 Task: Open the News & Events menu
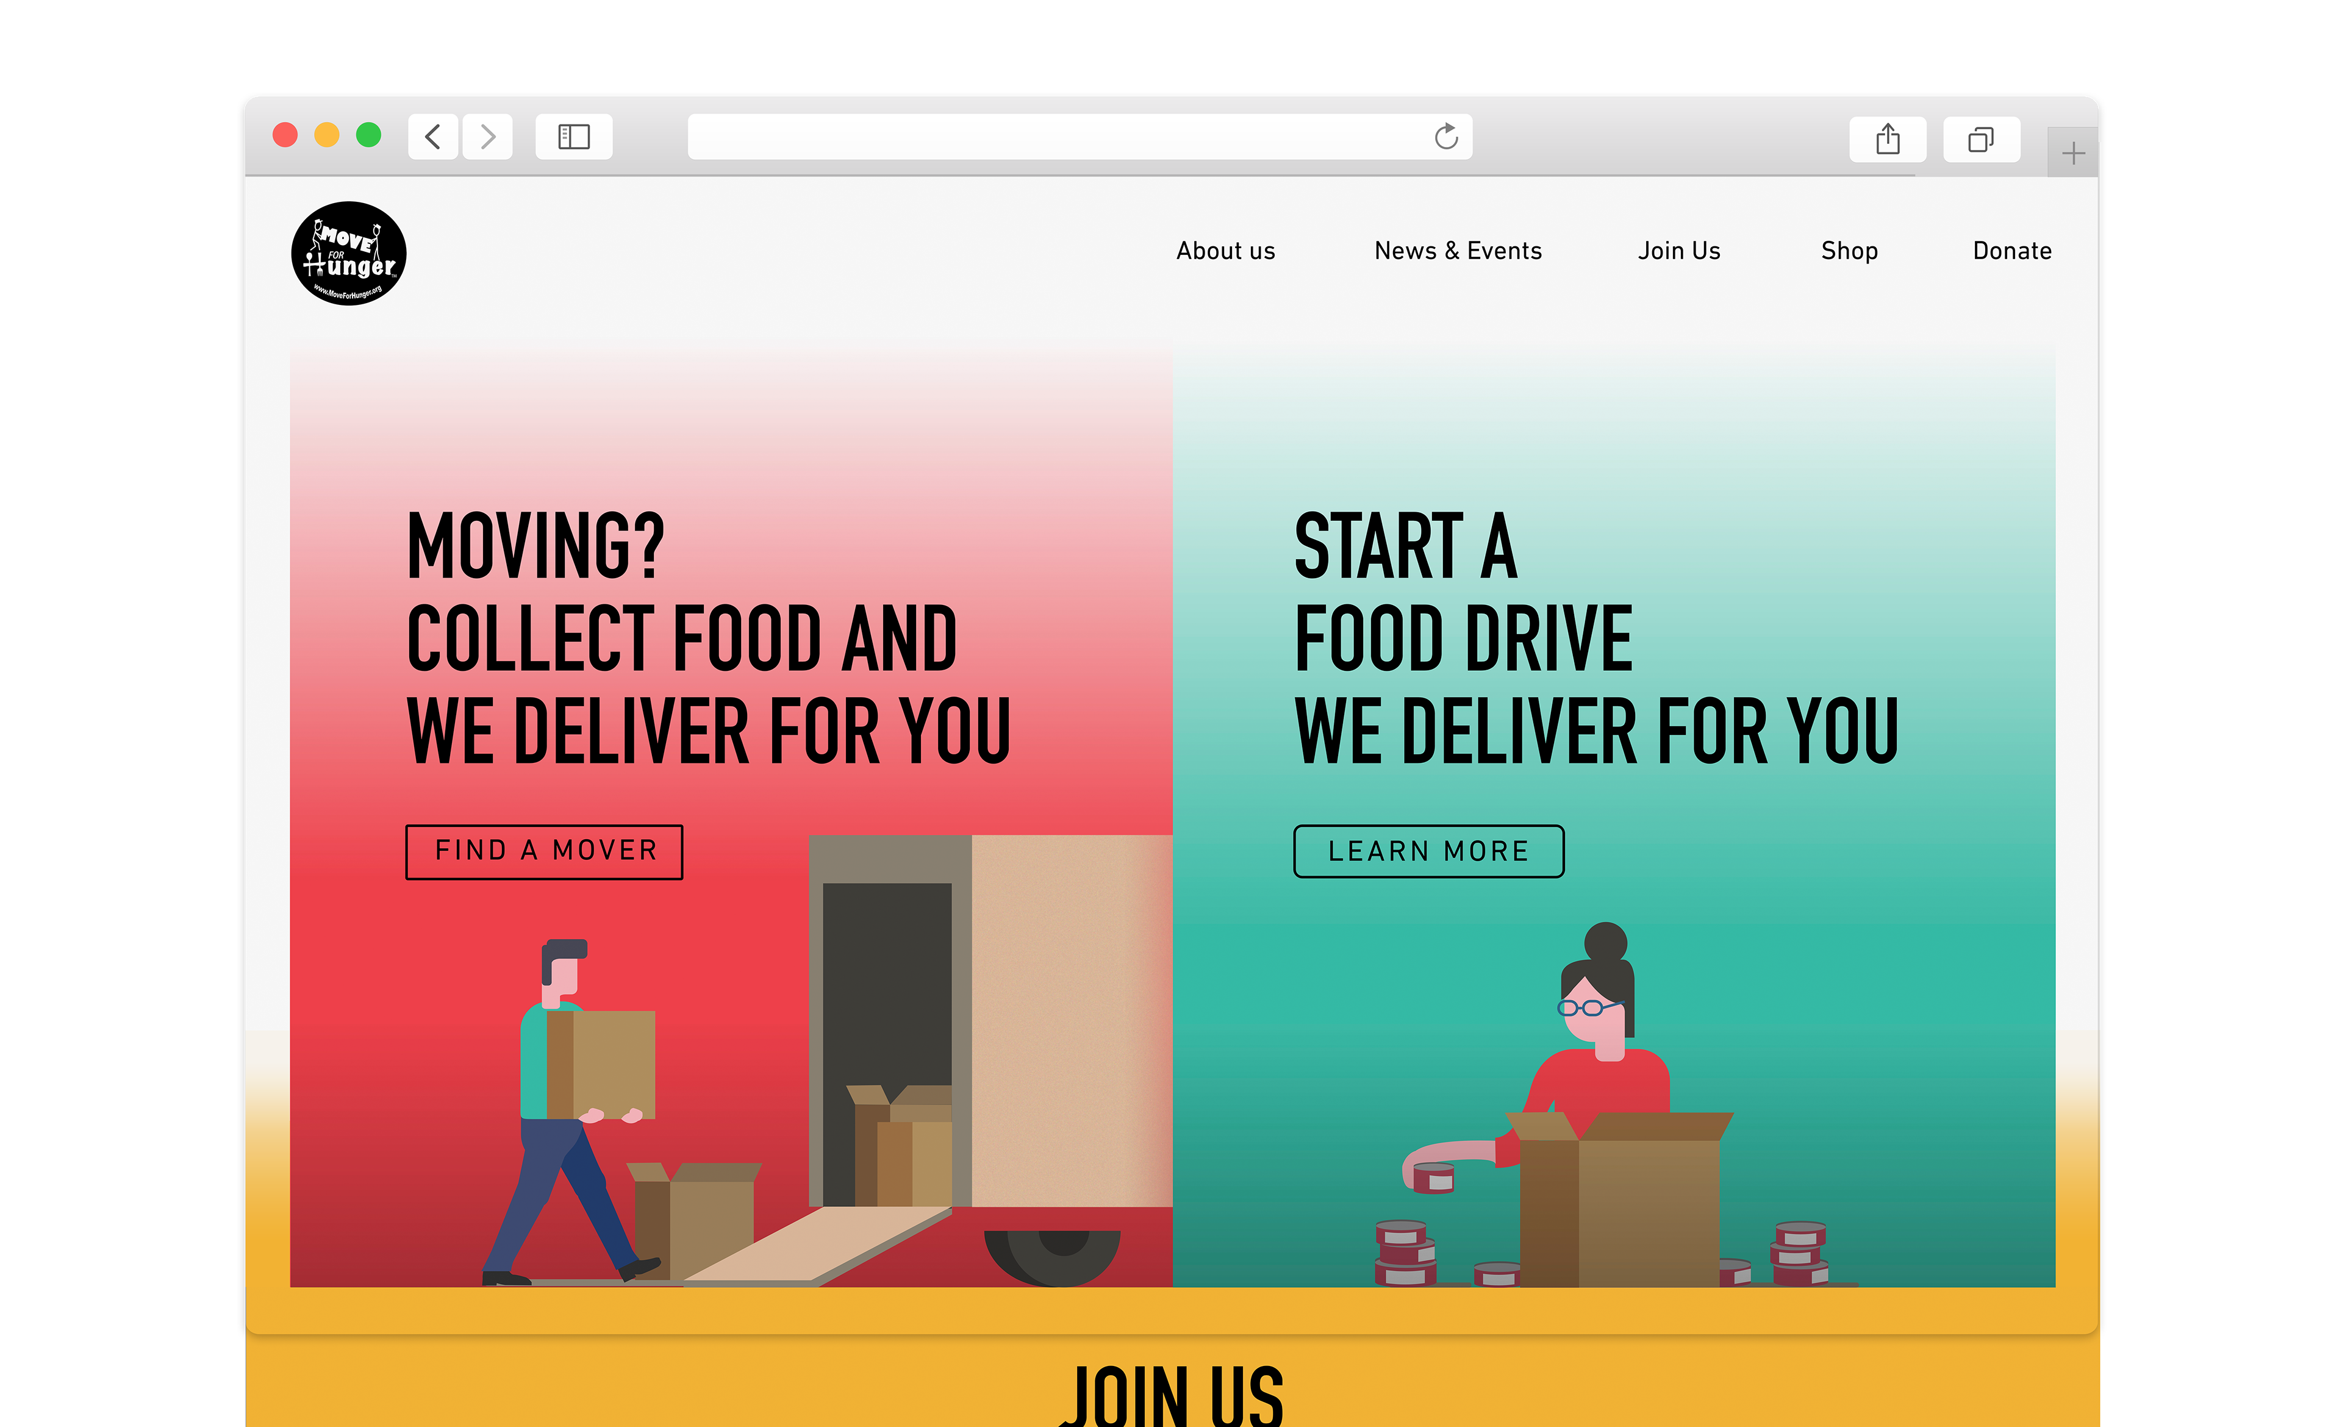[1458, 251]
